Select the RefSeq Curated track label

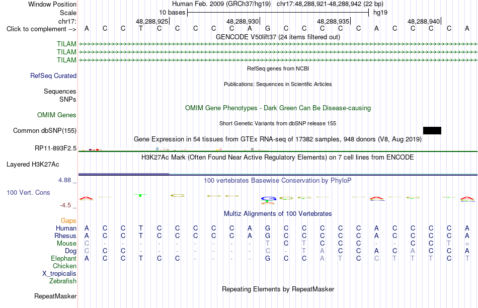[53, 75]
